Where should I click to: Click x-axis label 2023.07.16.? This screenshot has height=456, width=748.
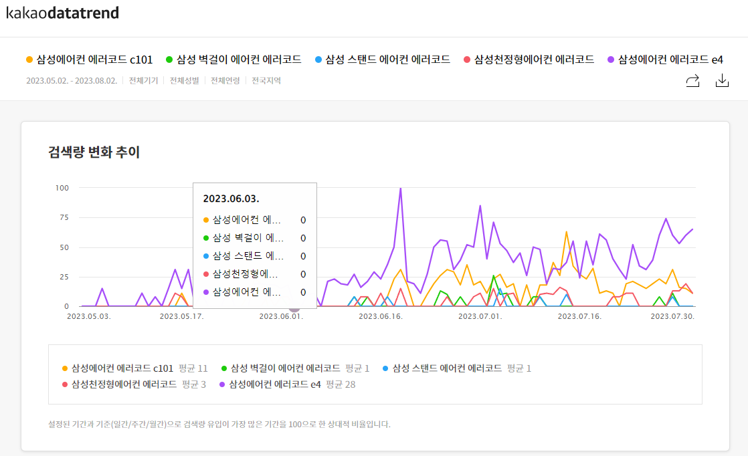579,316
